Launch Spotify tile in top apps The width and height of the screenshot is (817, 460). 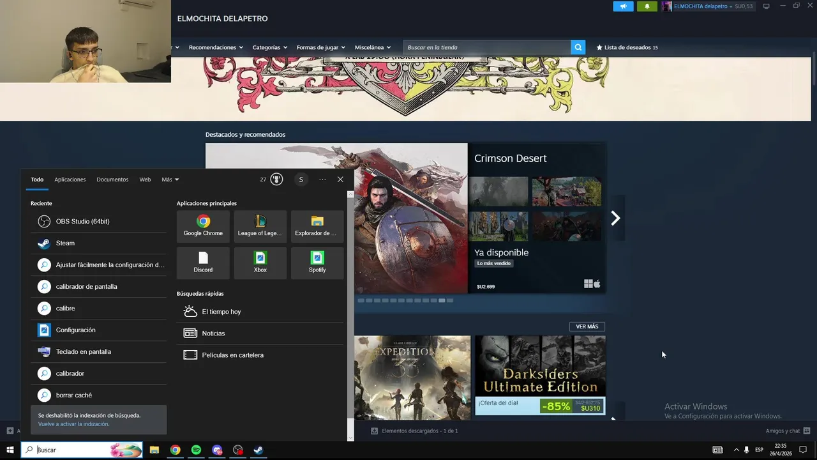coord(317,263)
